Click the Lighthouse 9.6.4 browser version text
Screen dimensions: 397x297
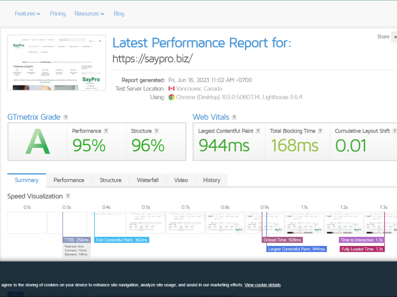click(x=282, y=97)
